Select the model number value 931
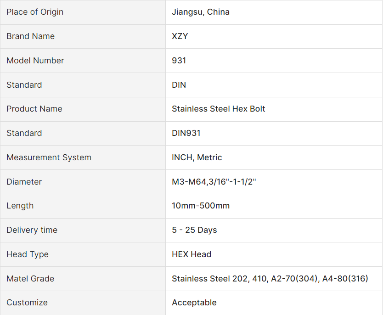Image resolution: width=383 pixels, height=315 pixels. pos(179,61)
